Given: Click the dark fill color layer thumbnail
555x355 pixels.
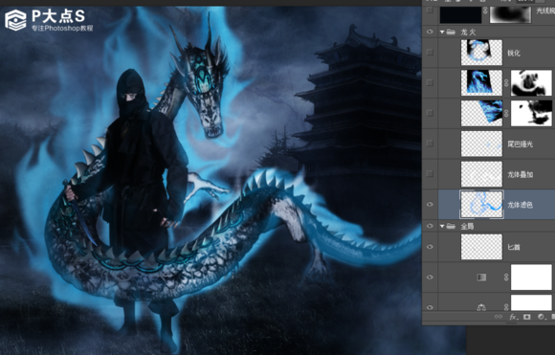Looking at the screenshot, I should 460,15.
